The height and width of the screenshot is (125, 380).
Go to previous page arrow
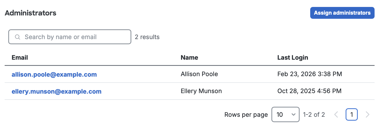(336, 114)
